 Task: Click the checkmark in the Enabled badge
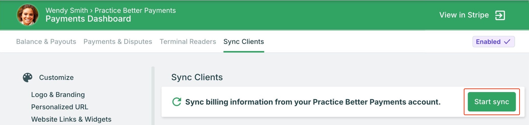[507, 41]
